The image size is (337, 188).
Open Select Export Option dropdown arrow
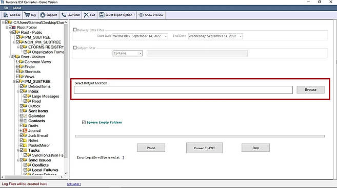click(x=134, y=15)
